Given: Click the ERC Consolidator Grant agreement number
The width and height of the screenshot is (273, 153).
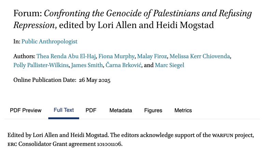Looking at the screenshot, I should (x=109, y=144).
